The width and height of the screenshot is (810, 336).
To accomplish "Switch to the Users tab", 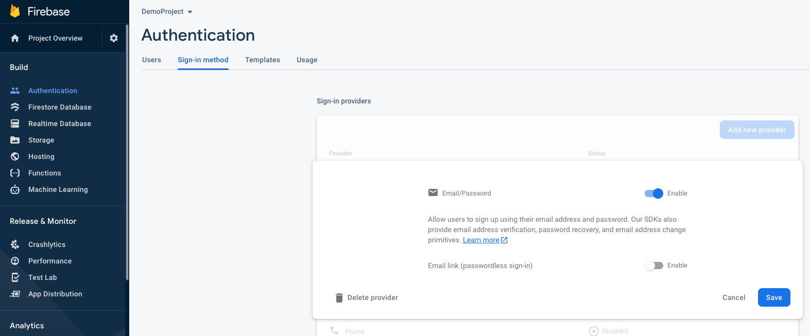I will pyautogui.click(x=151, y=60).
